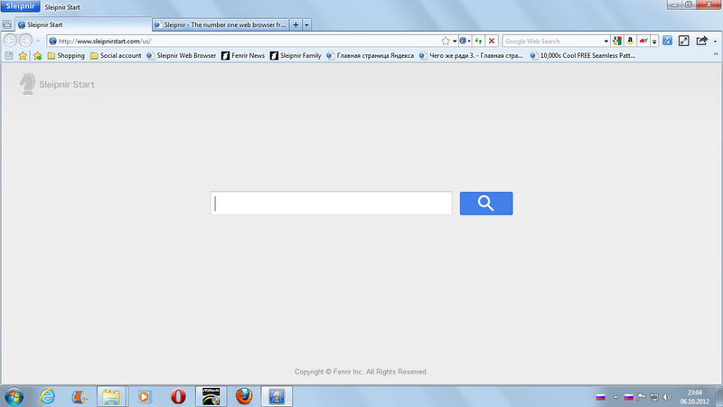Screen dimensions: 723x407
Task: Open the network tray icon
Action: tap(653, 397)
